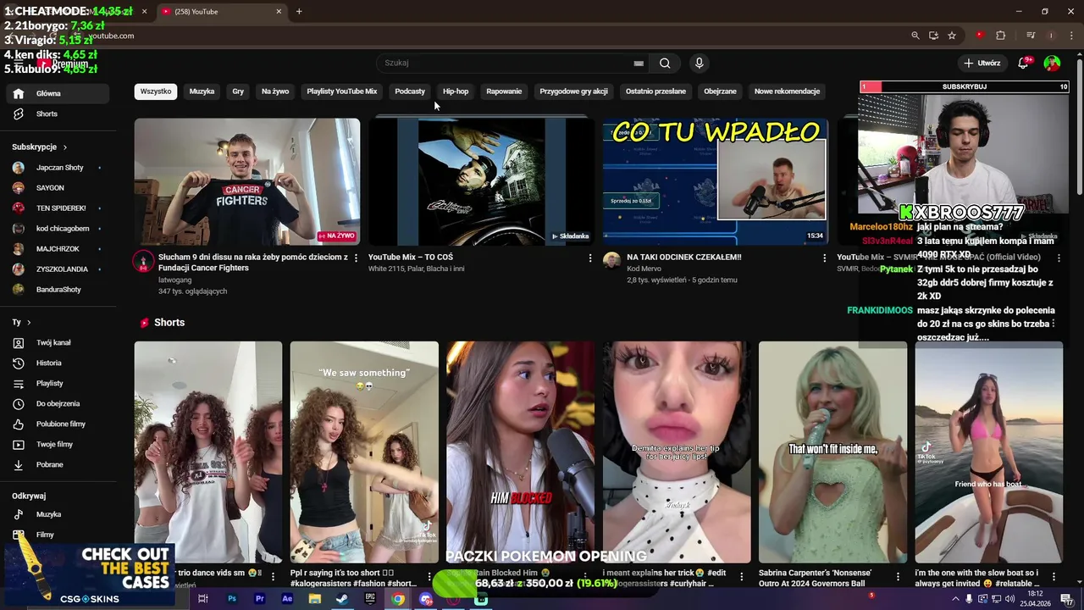Click the red YouTube extension icon
Image resolution: width=1084 pixels, height=610 pixels.
coord(980,36)
